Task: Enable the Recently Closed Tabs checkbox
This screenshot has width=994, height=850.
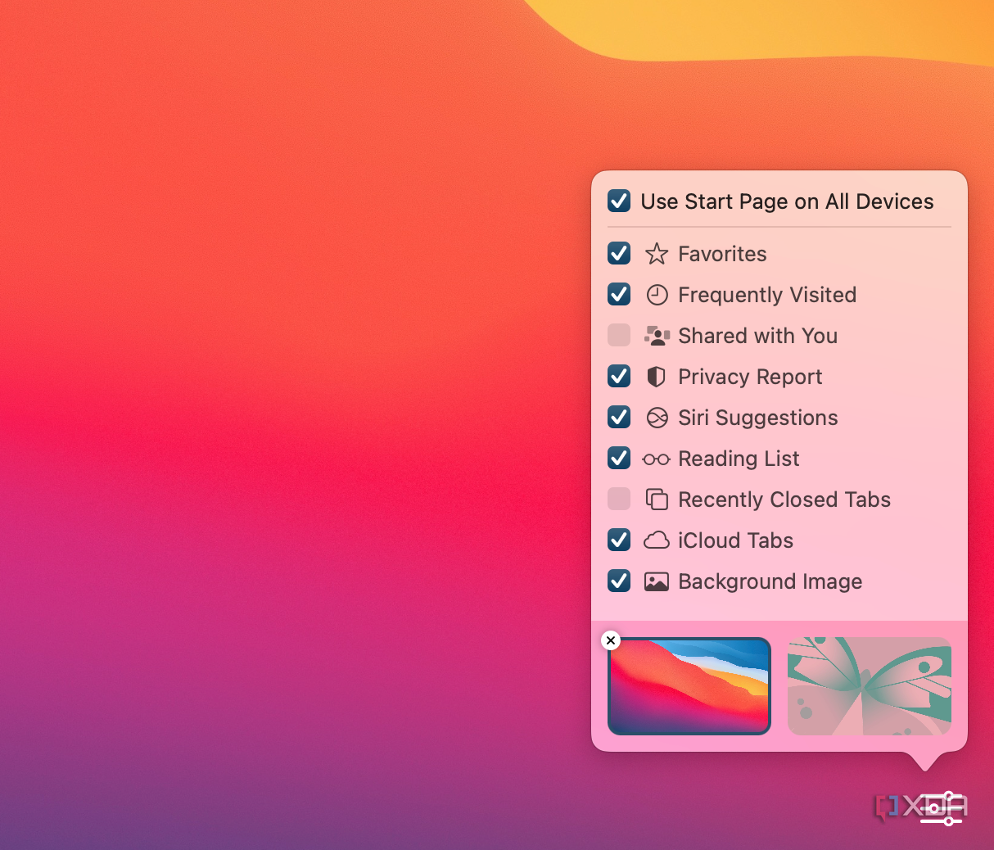Action: pos(619,499)
